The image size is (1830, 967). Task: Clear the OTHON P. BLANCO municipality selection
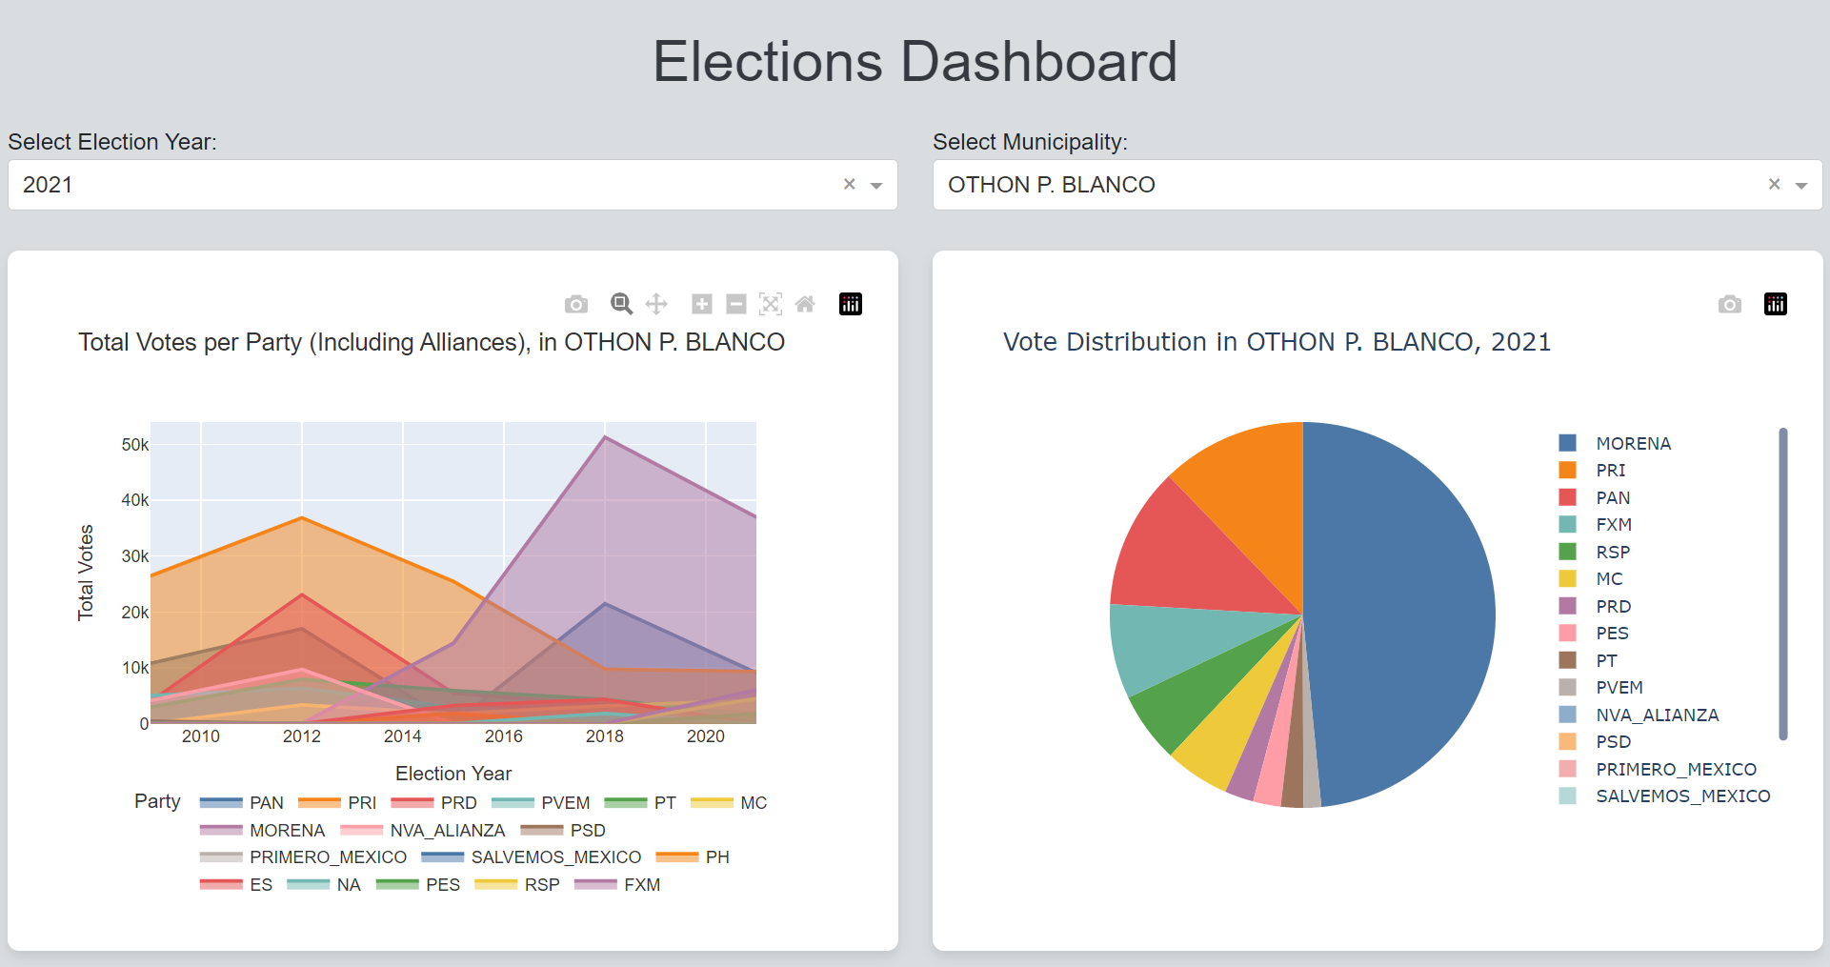(1775, 184)
